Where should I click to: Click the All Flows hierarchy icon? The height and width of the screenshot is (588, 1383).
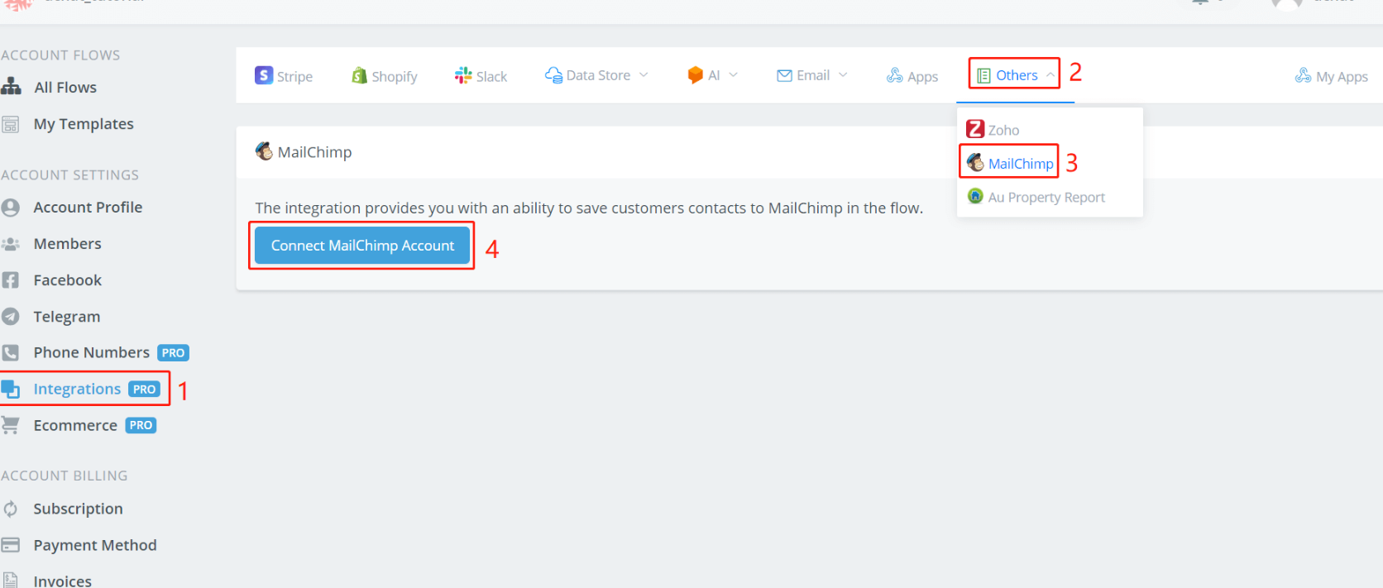11,87
